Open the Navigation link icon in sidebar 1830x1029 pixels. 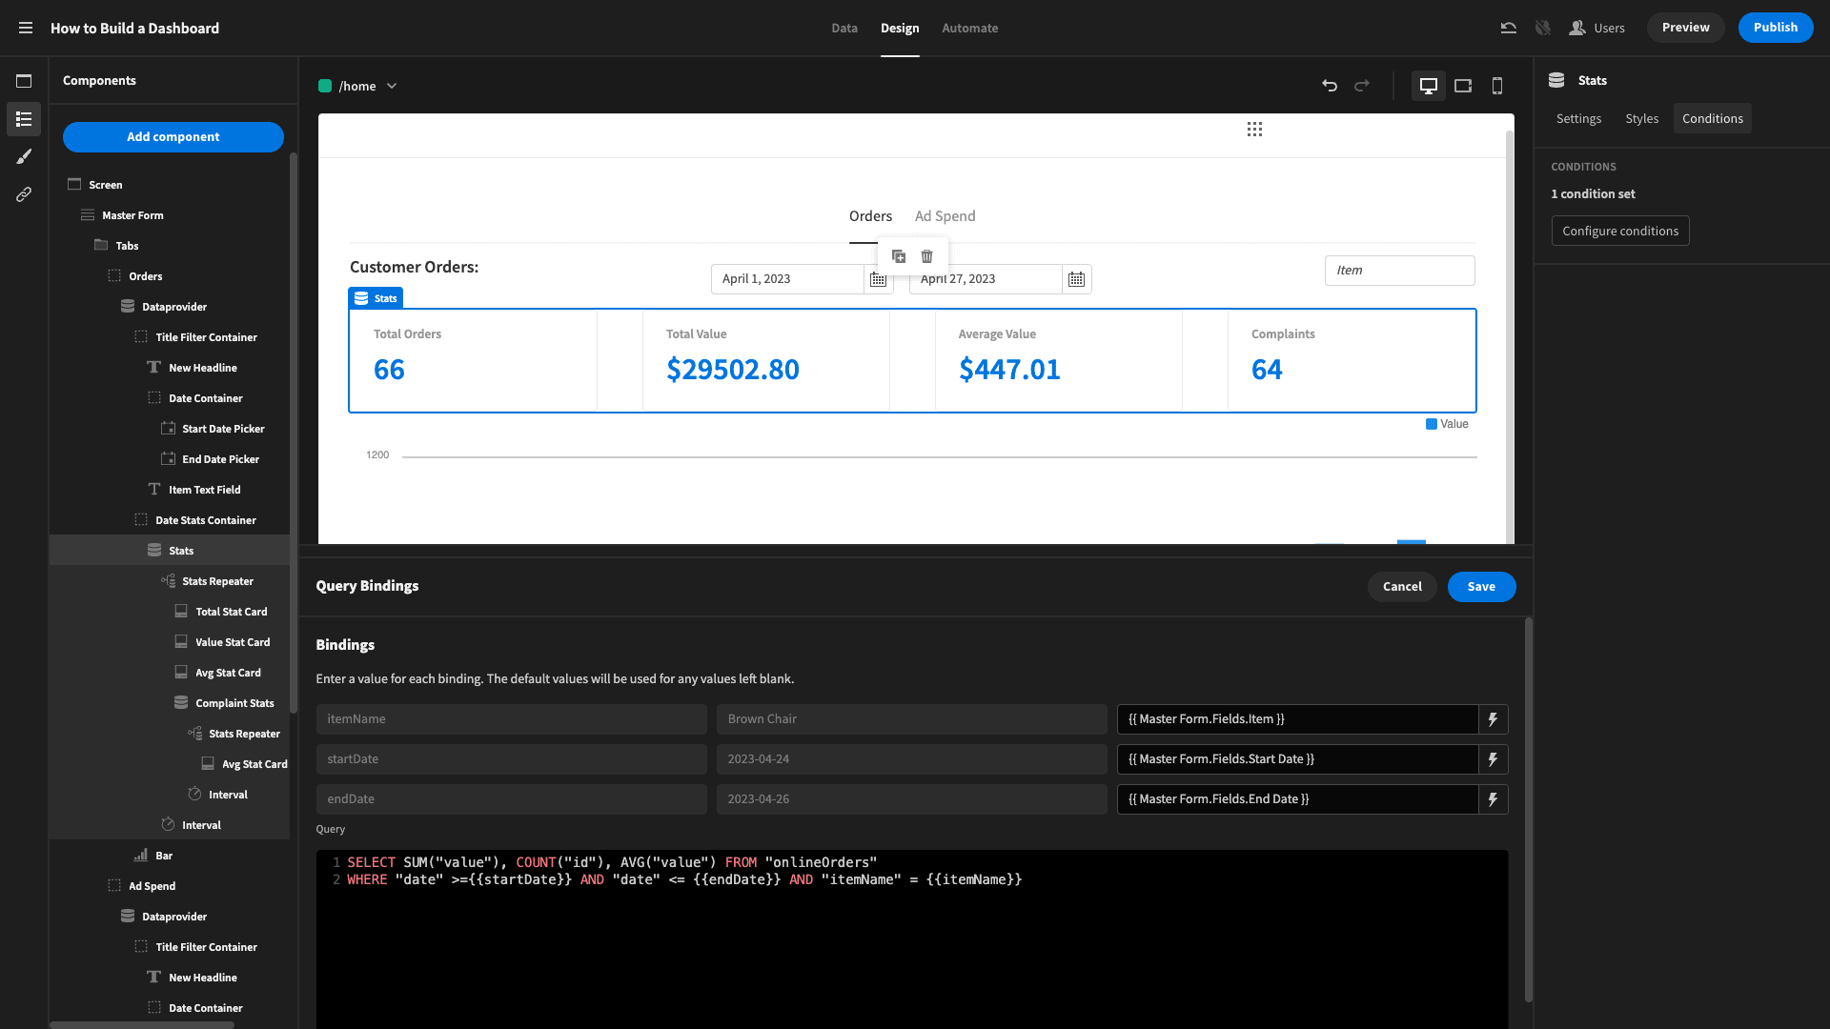(24, 194)
